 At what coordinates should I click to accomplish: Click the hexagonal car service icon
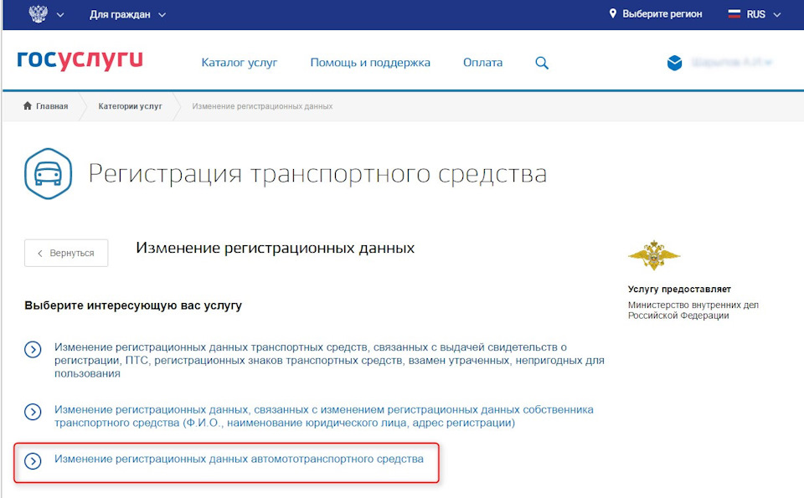[49, 174]
